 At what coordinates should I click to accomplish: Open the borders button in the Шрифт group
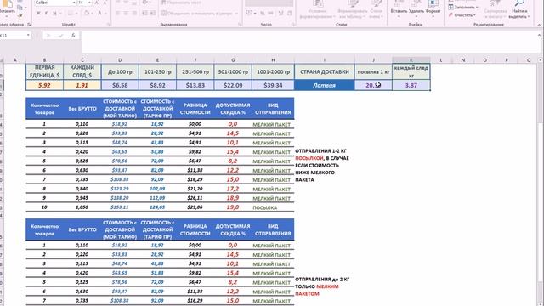(x=71, y=14)
